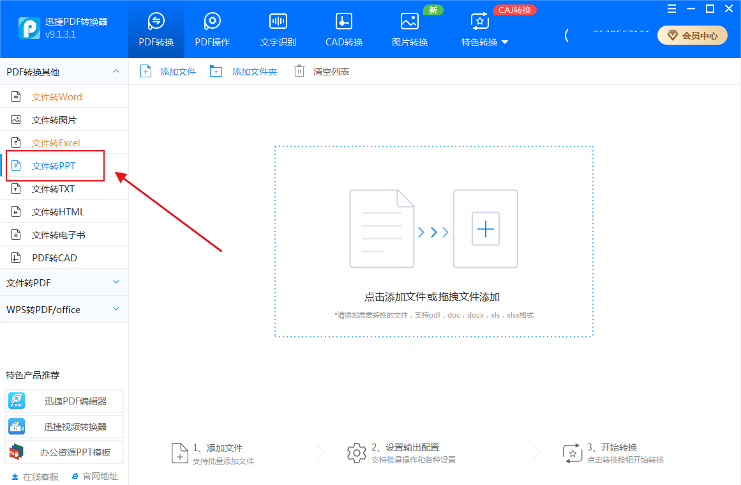
Task: Click the CAJ转换 red badge
Action: tap(514, 10)
